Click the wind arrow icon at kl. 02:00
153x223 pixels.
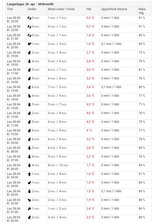[29, 200]
